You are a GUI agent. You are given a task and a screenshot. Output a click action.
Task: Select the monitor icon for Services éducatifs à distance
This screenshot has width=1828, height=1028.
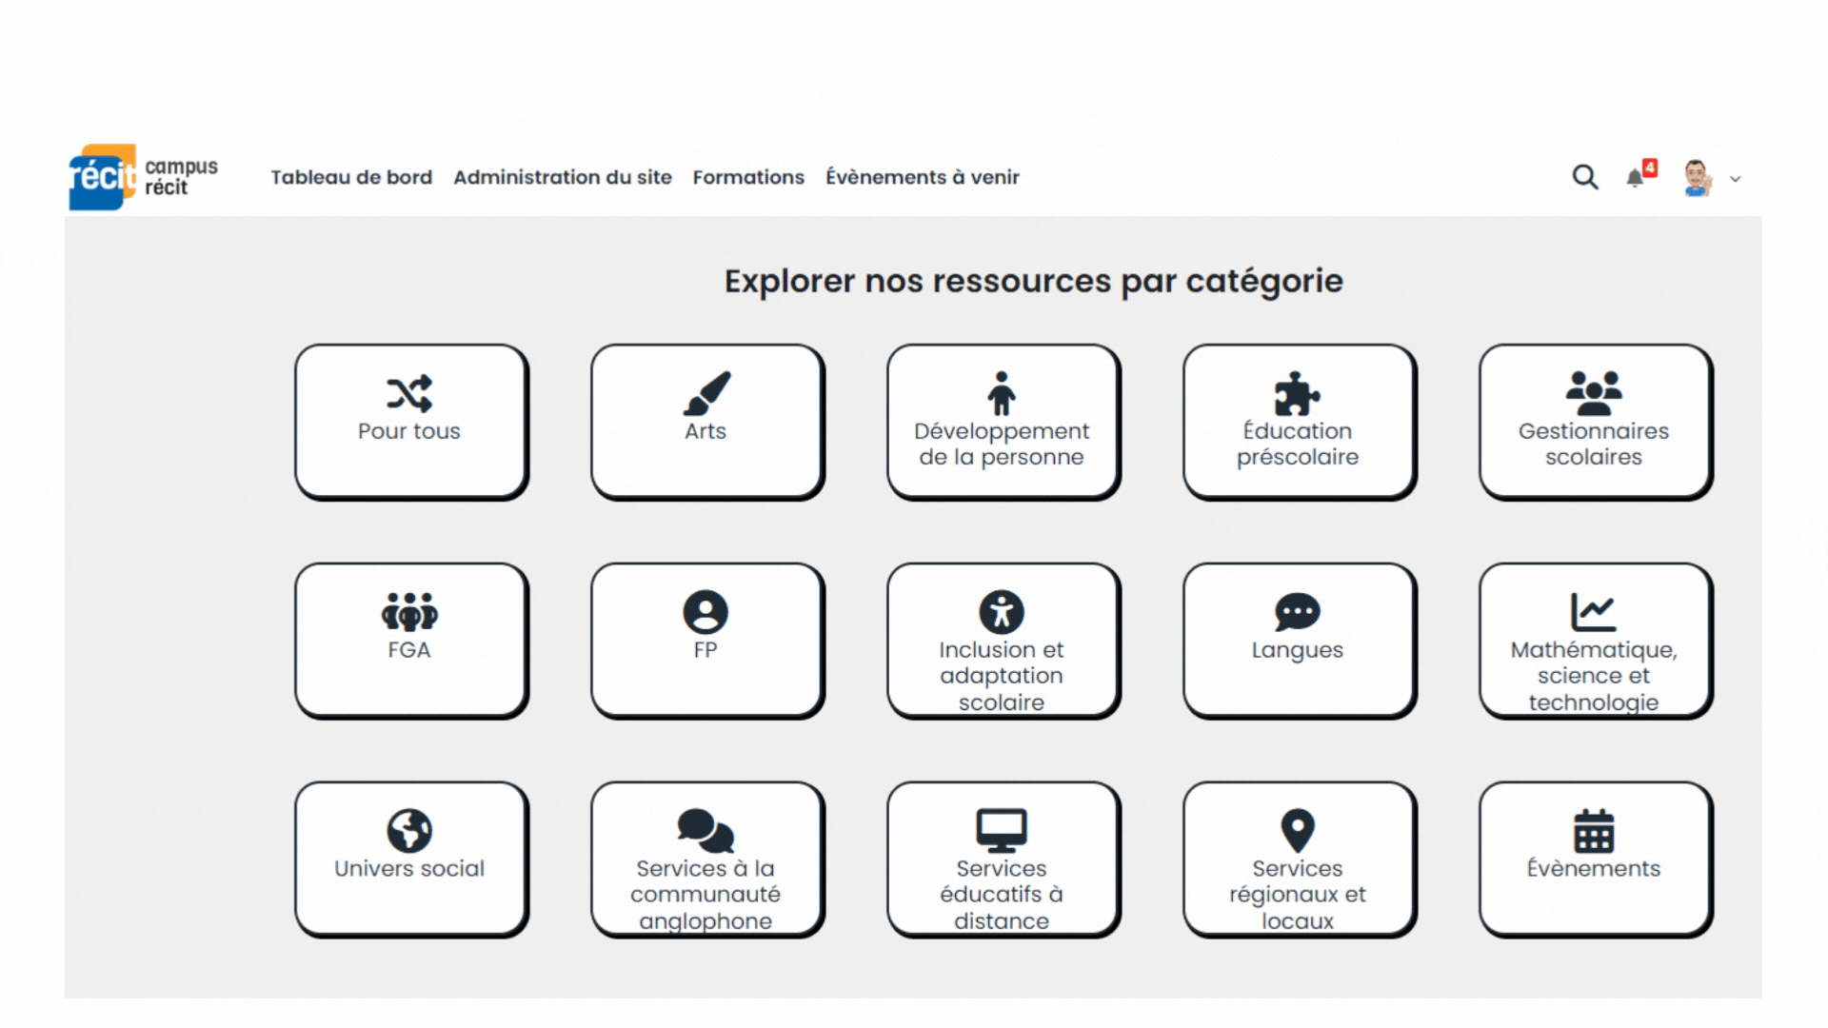point(1002,830)
